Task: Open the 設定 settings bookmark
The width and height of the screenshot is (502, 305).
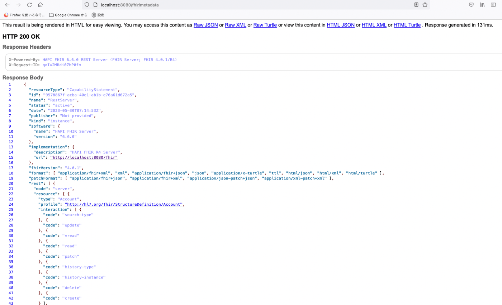Action: coord(98,15)
